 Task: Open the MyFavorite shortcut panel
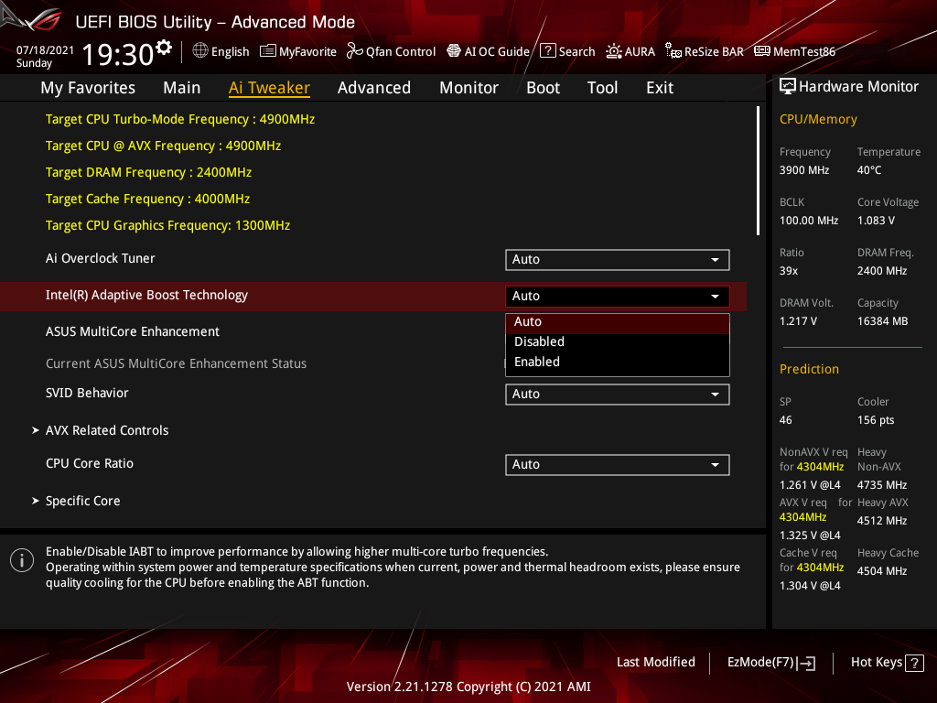click(297, 51)
